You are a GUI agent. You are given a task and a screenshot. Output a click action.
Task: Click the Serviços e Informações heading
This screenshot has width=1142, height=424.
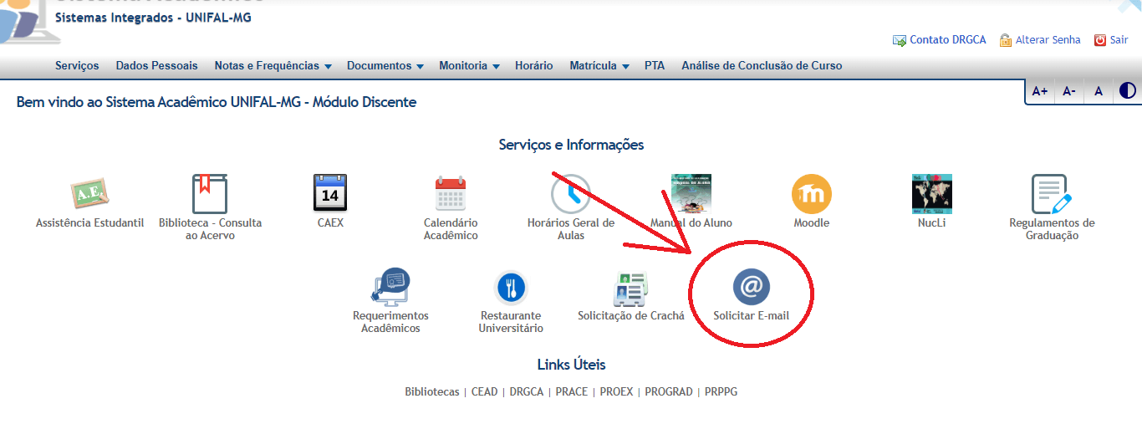[x=571, y=145]
